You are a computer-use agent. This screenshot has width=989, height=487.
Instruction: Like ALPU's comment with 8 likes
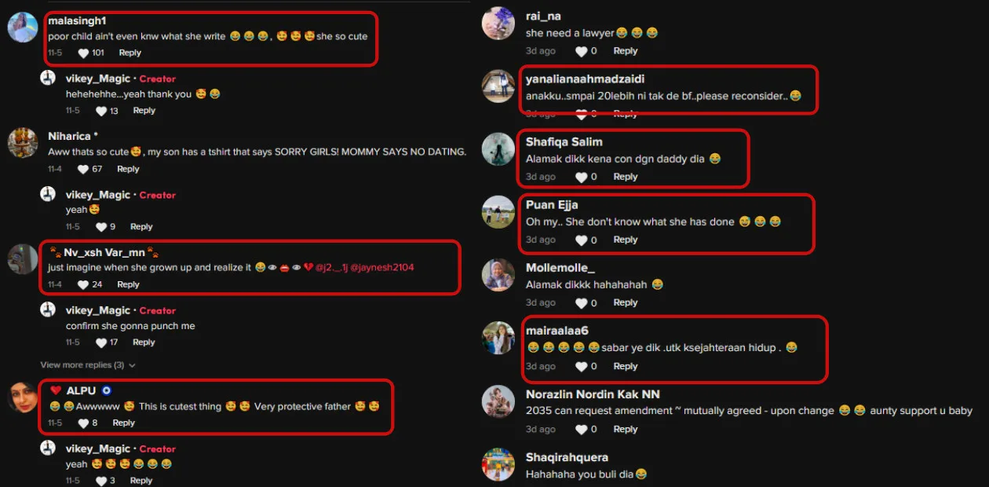(83, 423)
